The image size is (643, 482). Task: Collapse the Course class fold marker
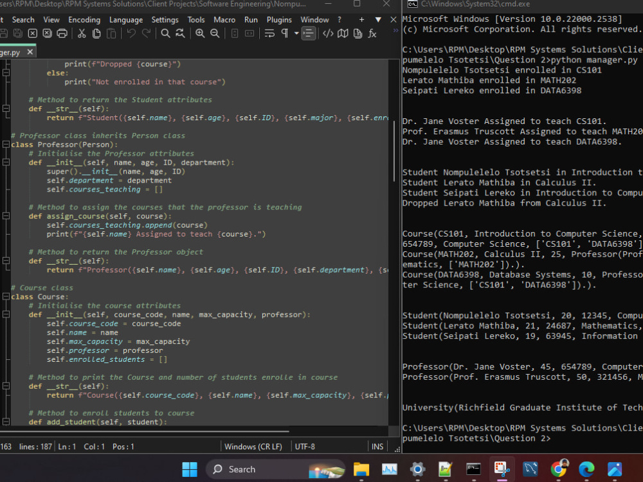coord(5,296)
